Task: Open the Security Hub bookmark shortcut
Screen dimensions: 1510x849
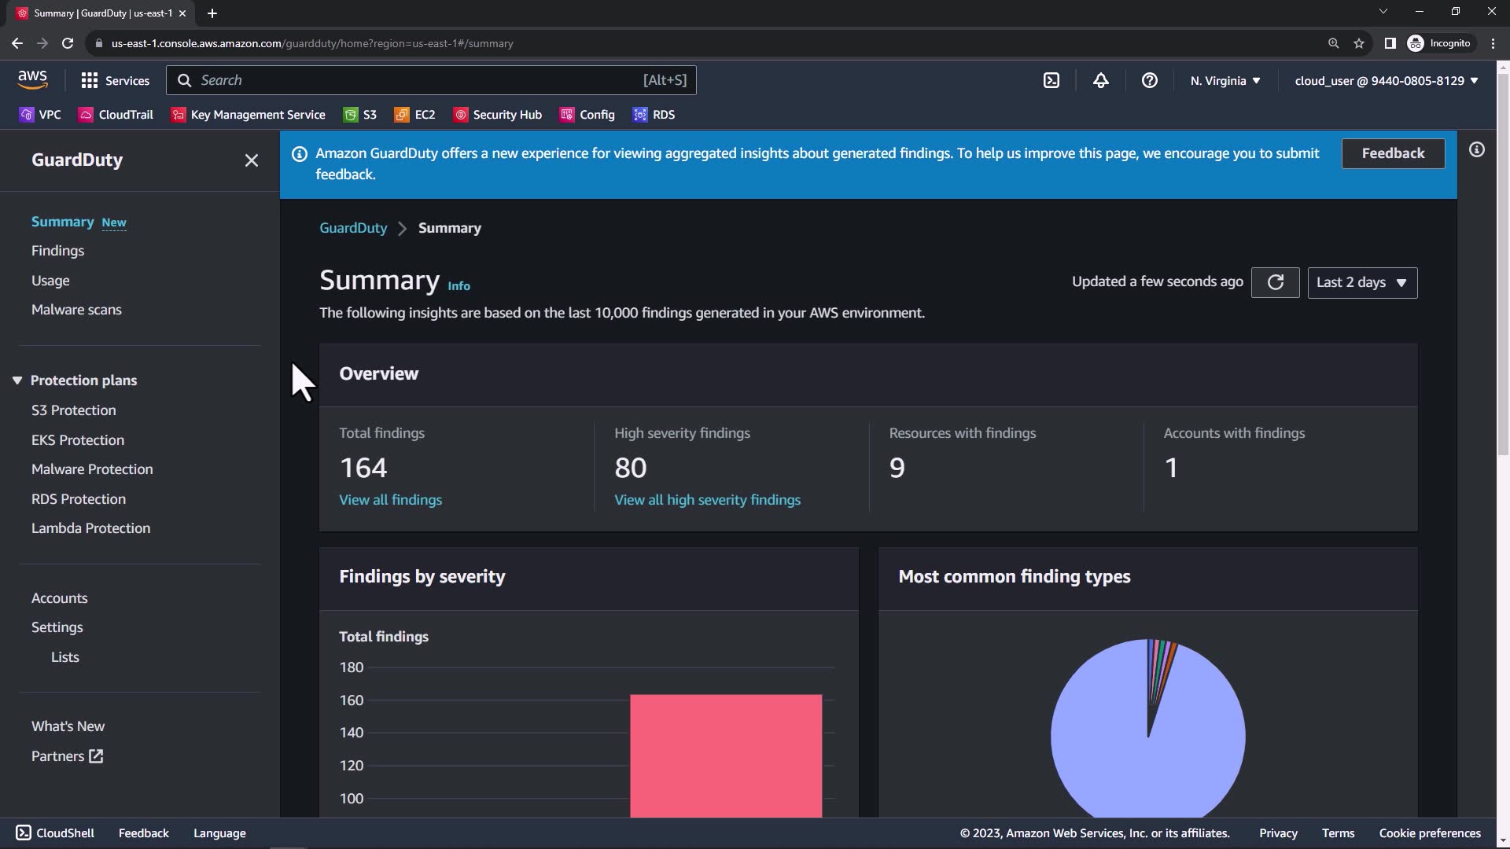Action: [x=498, y=115]
